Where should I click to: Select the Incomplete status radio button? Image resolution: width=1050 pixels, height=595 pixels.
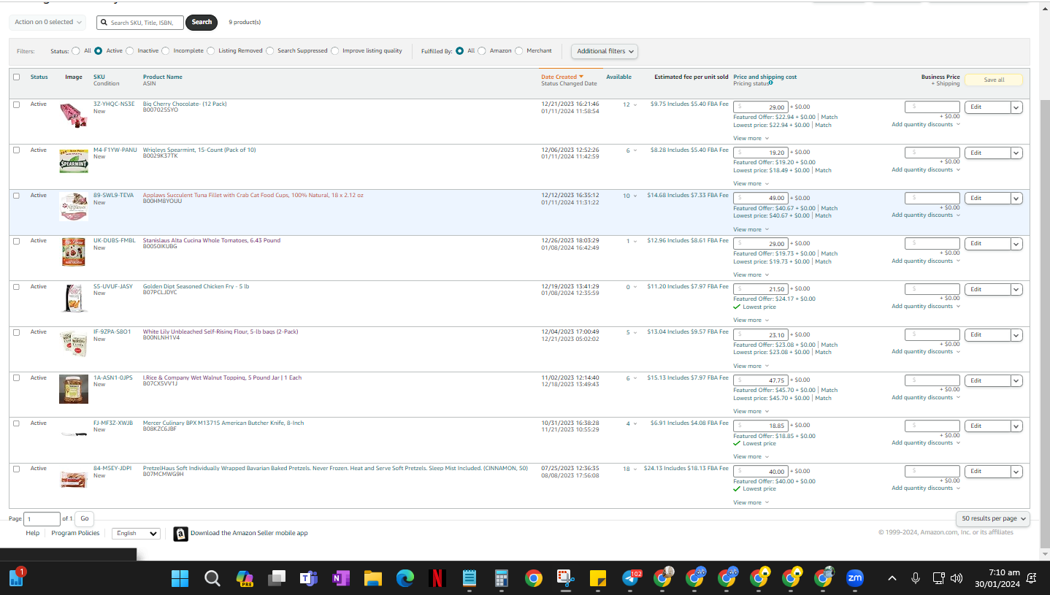click(x=166, y=51)
